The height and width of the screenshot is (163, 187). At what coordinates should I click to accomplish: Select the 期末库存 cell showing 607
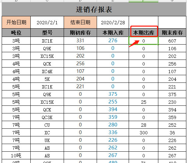pos(172,41)
